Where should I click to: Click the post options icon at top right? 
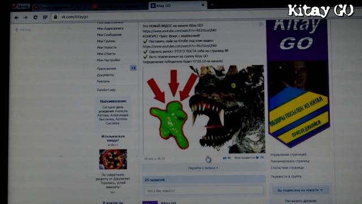click(261, 24)
